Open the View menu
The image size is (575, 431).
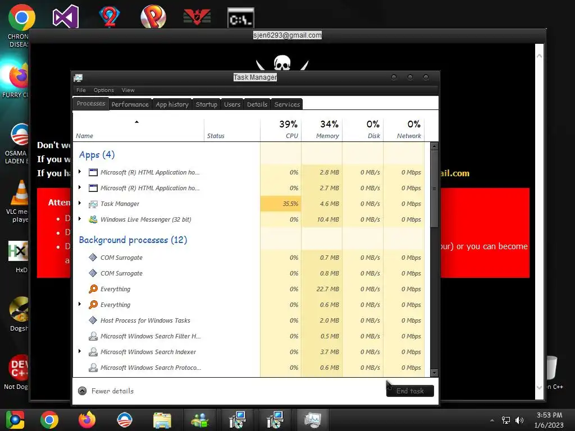(x=128, y=90)
